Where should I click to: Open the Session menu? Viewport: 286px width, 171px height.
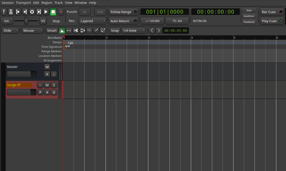[x=8, y=3]
